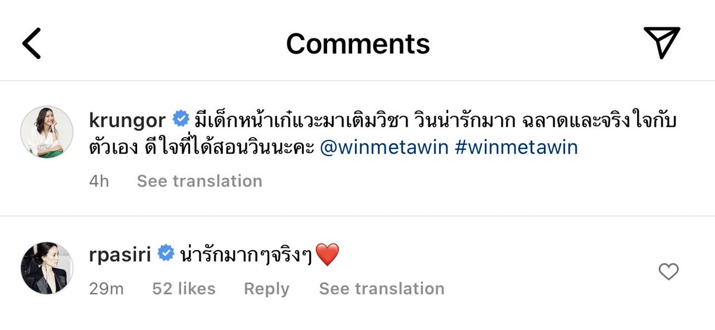Tap the red heart emoji in comment
The height and width of the screenshot is (330, 715).
[x=327, y=255]
